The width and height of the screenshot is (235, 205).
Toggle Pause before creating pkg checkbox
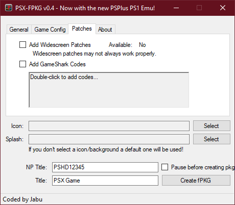tap(165, 167)
